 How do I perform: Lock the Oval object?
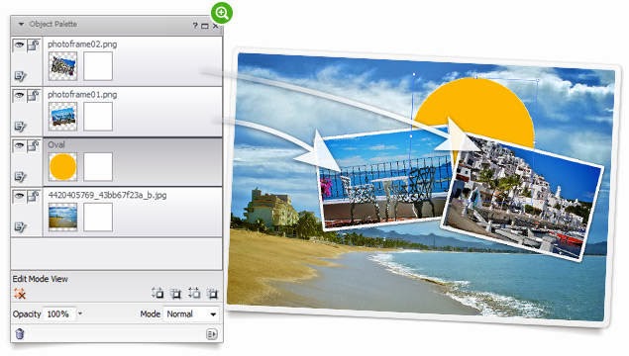(34, 146)
